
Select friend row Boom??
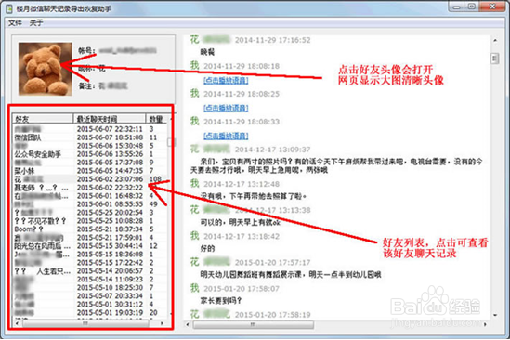click(90, 229)
